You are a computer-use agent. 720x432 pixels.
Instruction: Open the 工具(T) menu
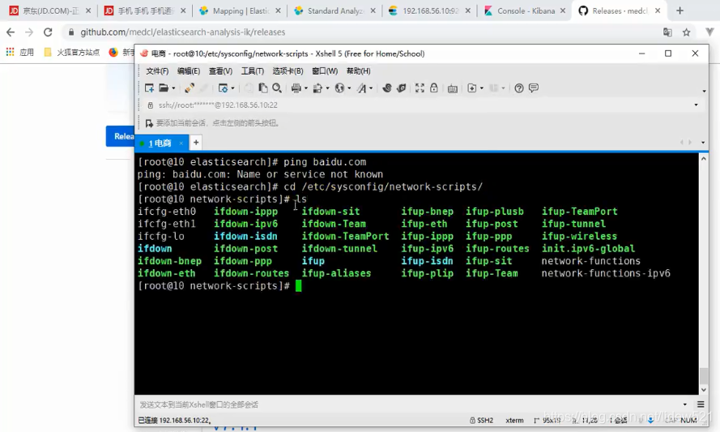(252, 71)
